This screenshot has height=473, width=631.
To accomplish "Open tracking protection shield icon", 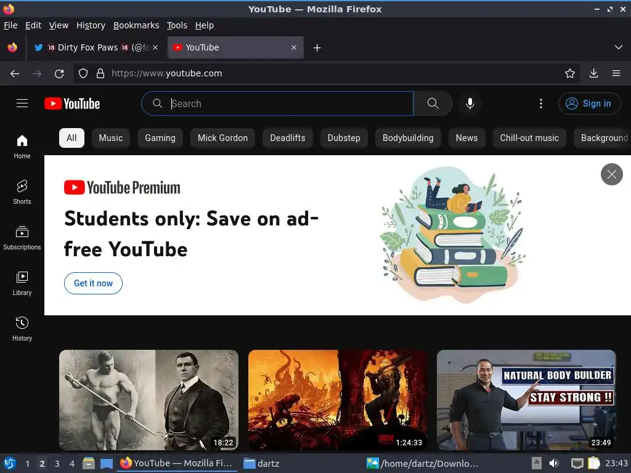I will click(x=83, y=73).
